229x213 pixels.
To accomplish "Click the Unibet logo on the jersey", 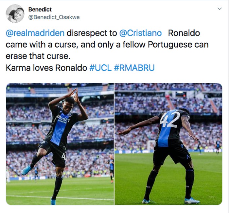I will point(63,119).
